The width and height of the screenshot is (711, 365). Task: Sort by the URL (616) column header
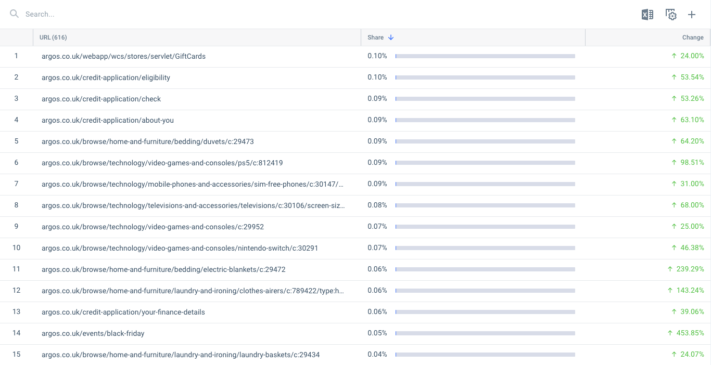pyautogui.click(x=53, y=37)
